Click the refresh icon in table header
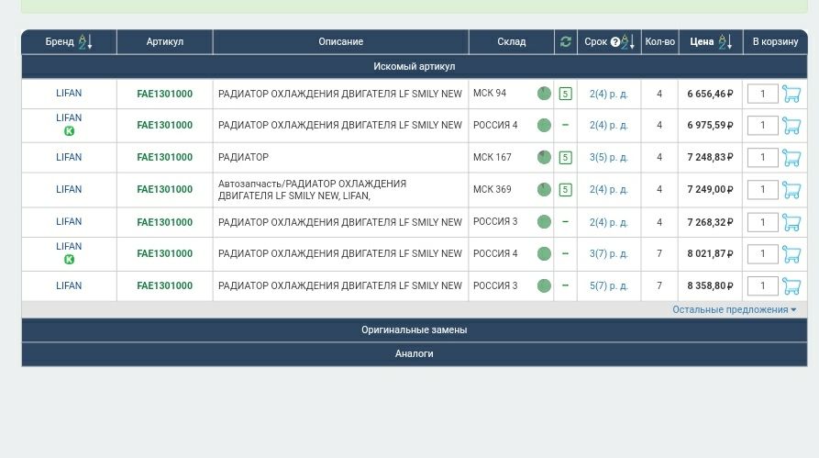Screen dimensions: 819x458 pos(565,42)
